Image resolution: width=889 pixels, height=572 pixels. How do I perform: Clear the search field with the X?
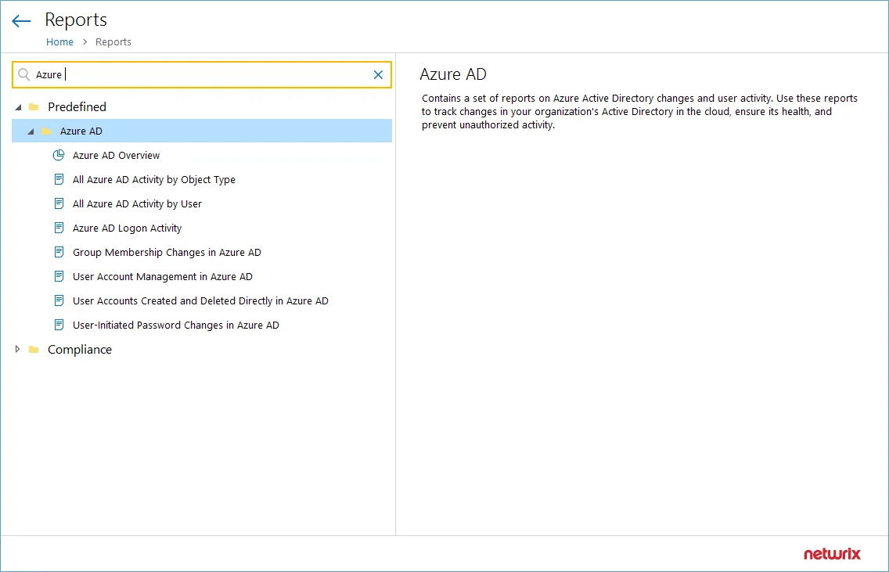378,75
